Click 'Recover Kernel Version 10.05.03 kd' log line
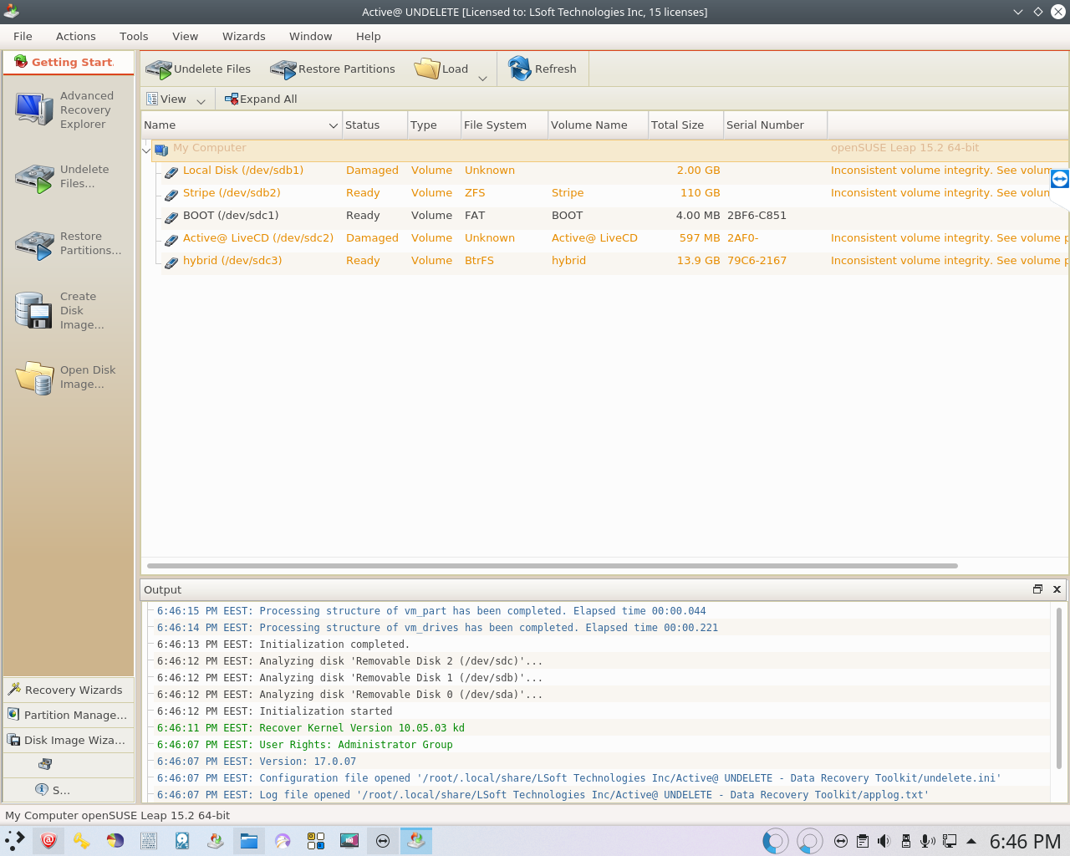Viewport: 1070px width, 856px height. coord(311,728)
